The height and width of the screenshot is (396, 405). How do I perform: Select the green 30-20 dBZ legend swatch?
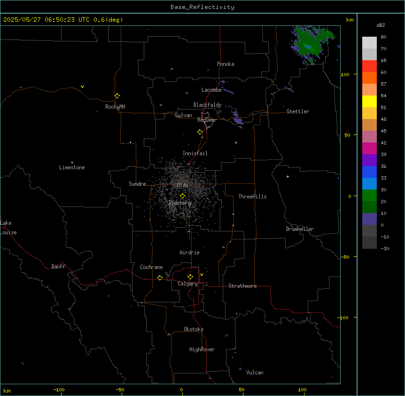pos(369,196)
